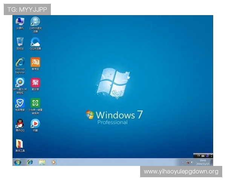Launch PPTV network TV shortcut
The width and height of the screenshot is (226, 181).
(20, 83)
